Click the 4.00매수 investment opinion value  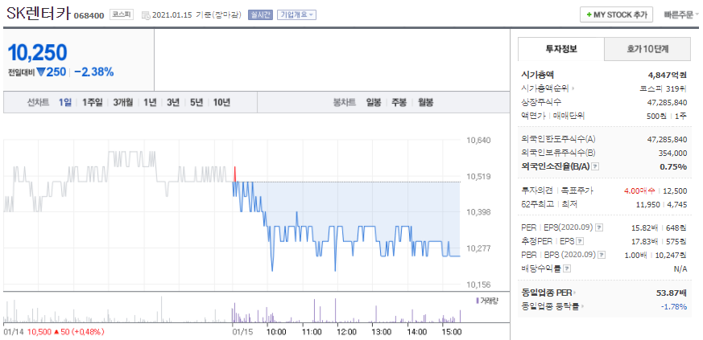point(639,191)
